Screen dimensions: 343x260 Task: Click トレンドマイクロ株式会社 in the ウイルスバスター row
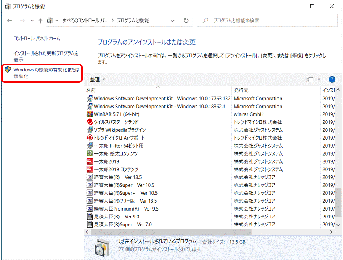(258, 122)
